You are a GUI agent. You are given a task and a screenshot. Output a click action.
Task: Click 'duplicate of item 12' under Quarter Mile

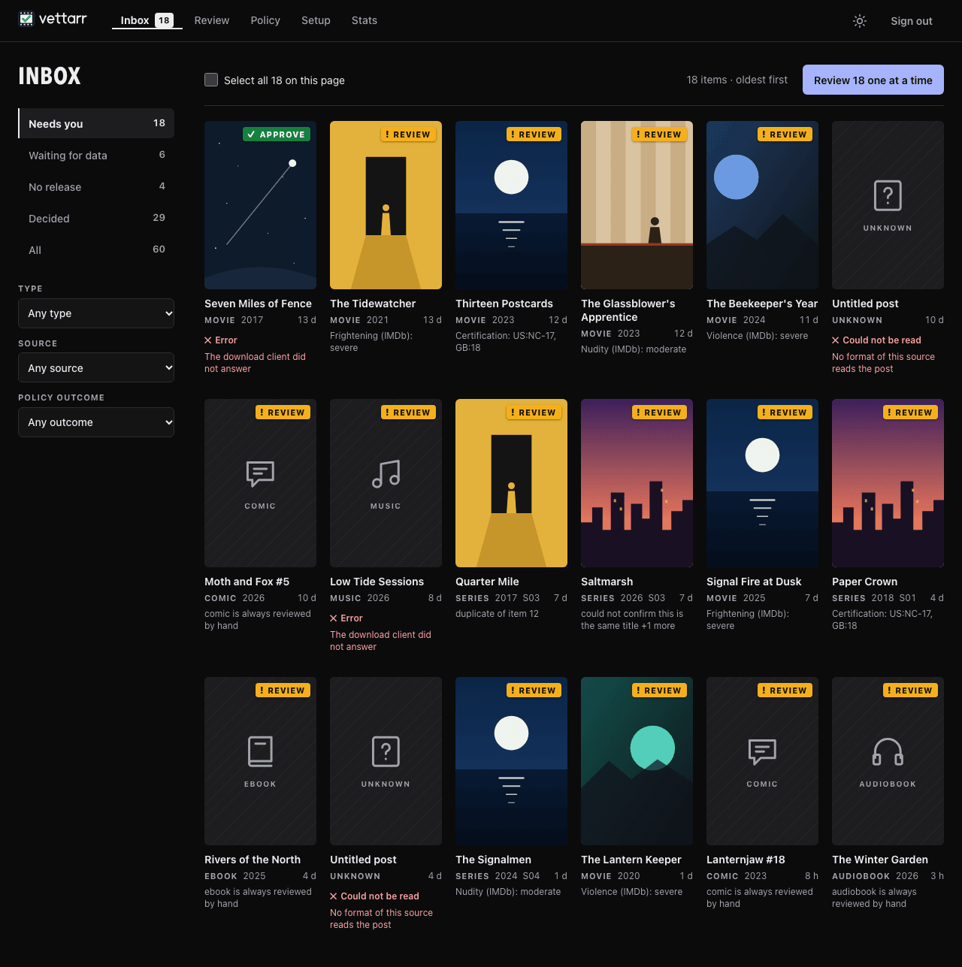497,614
